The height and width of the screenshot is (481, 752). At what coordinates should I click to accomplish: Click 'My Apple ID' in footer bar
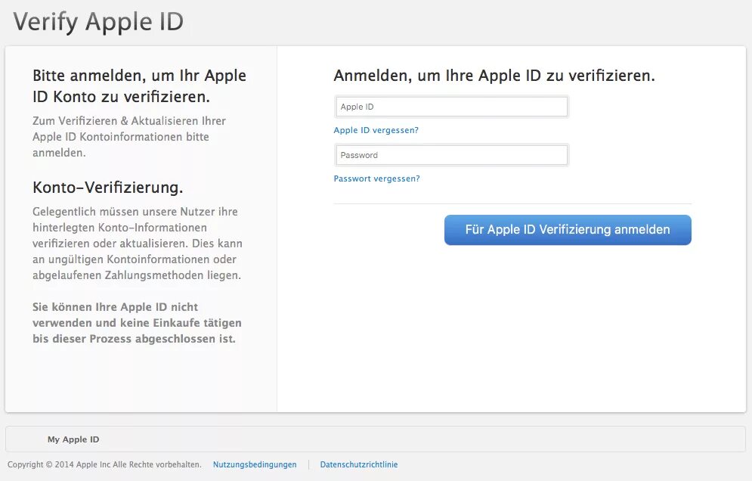(73, 439)
